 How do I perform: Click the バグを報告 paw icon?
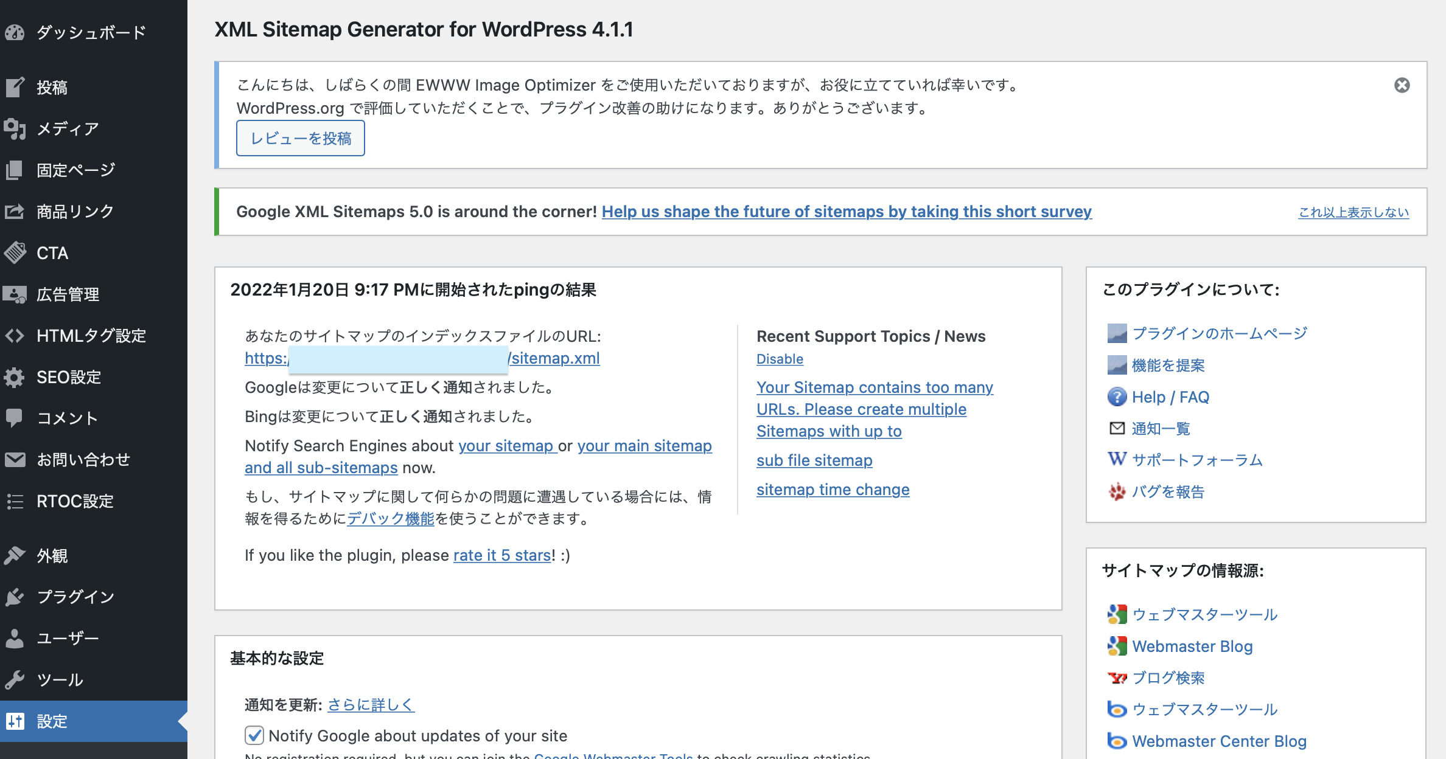click(1117, 491)
